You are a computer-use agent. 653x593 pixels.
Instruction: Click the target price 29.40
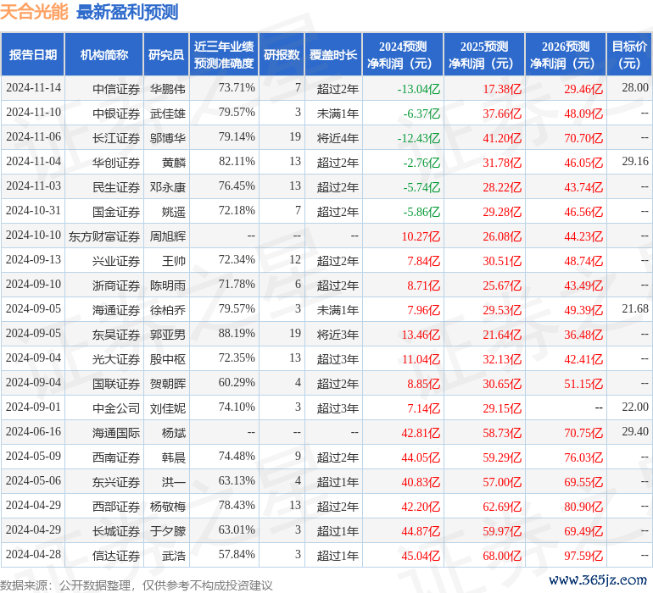coord(635,431)
